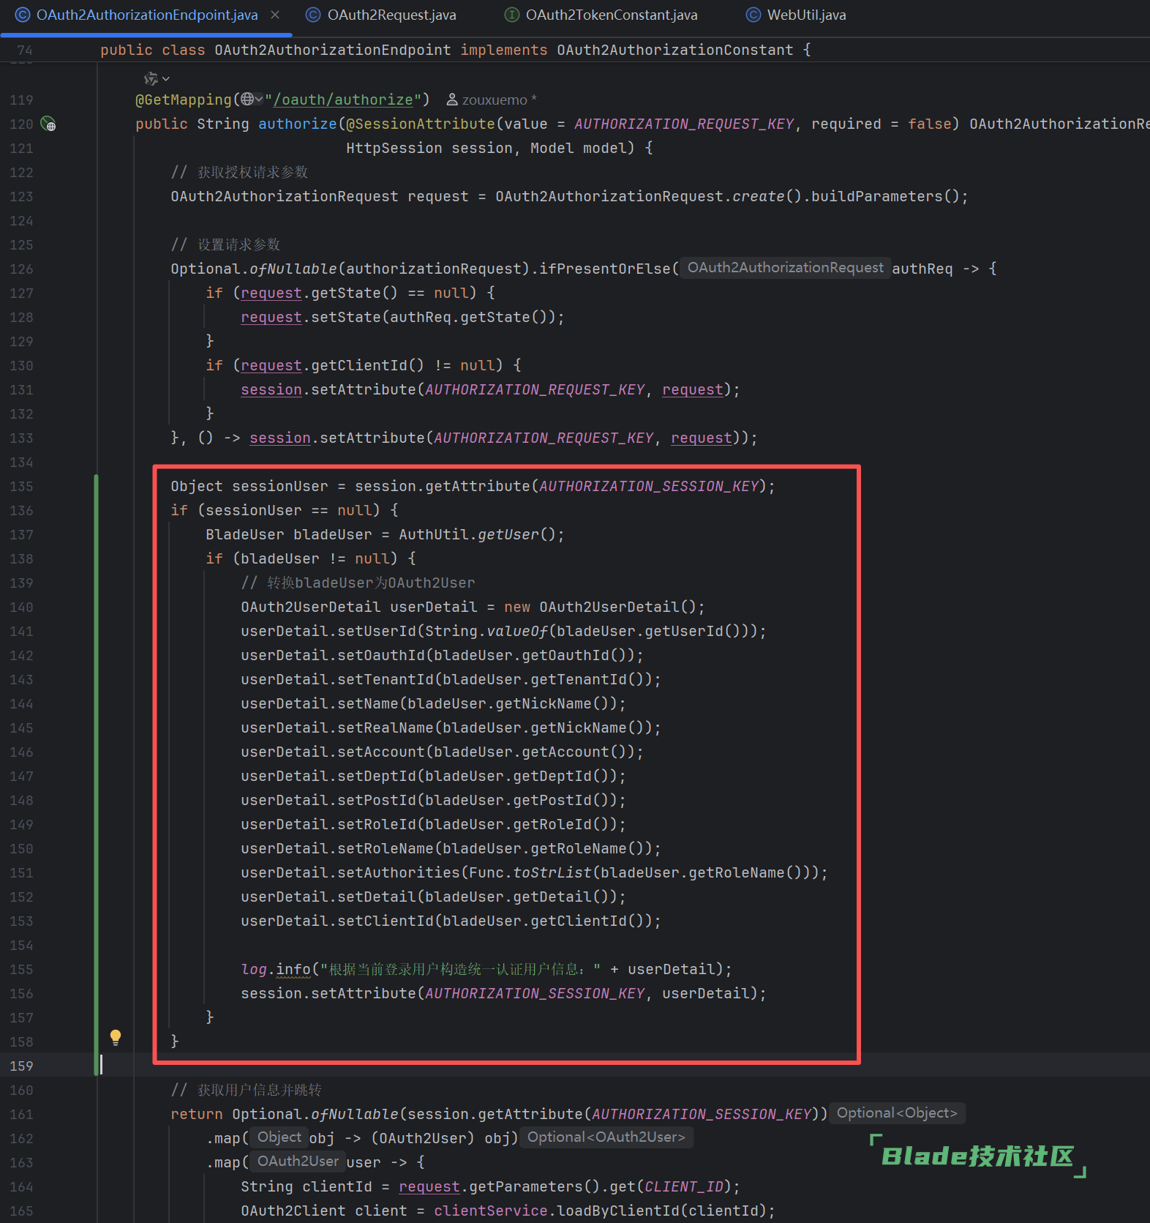Expand the dropdown chevron beside the AI icon
Viewport: 1150px width, 1223px height.
(x=166, y=79)
